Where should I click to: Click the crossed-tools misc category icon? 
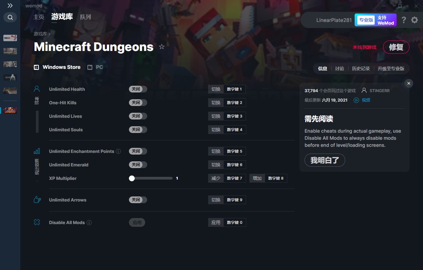(x=37, y=222)
